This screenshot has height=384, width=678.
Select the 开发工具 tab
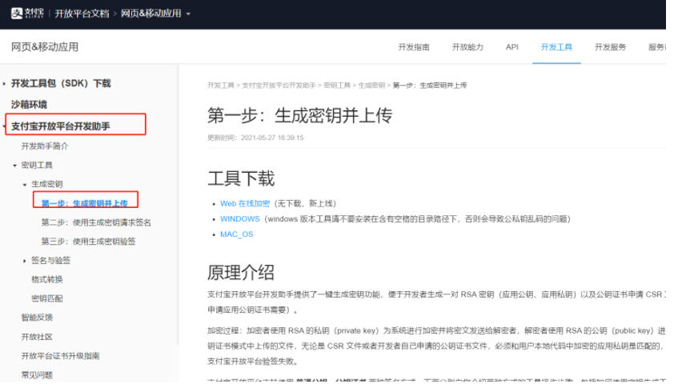point(556,47)
